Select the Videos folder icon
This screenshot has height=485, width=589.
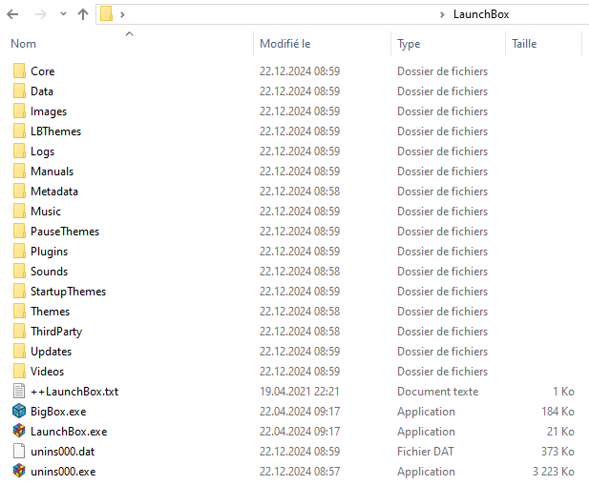click(x=19, y=371)
